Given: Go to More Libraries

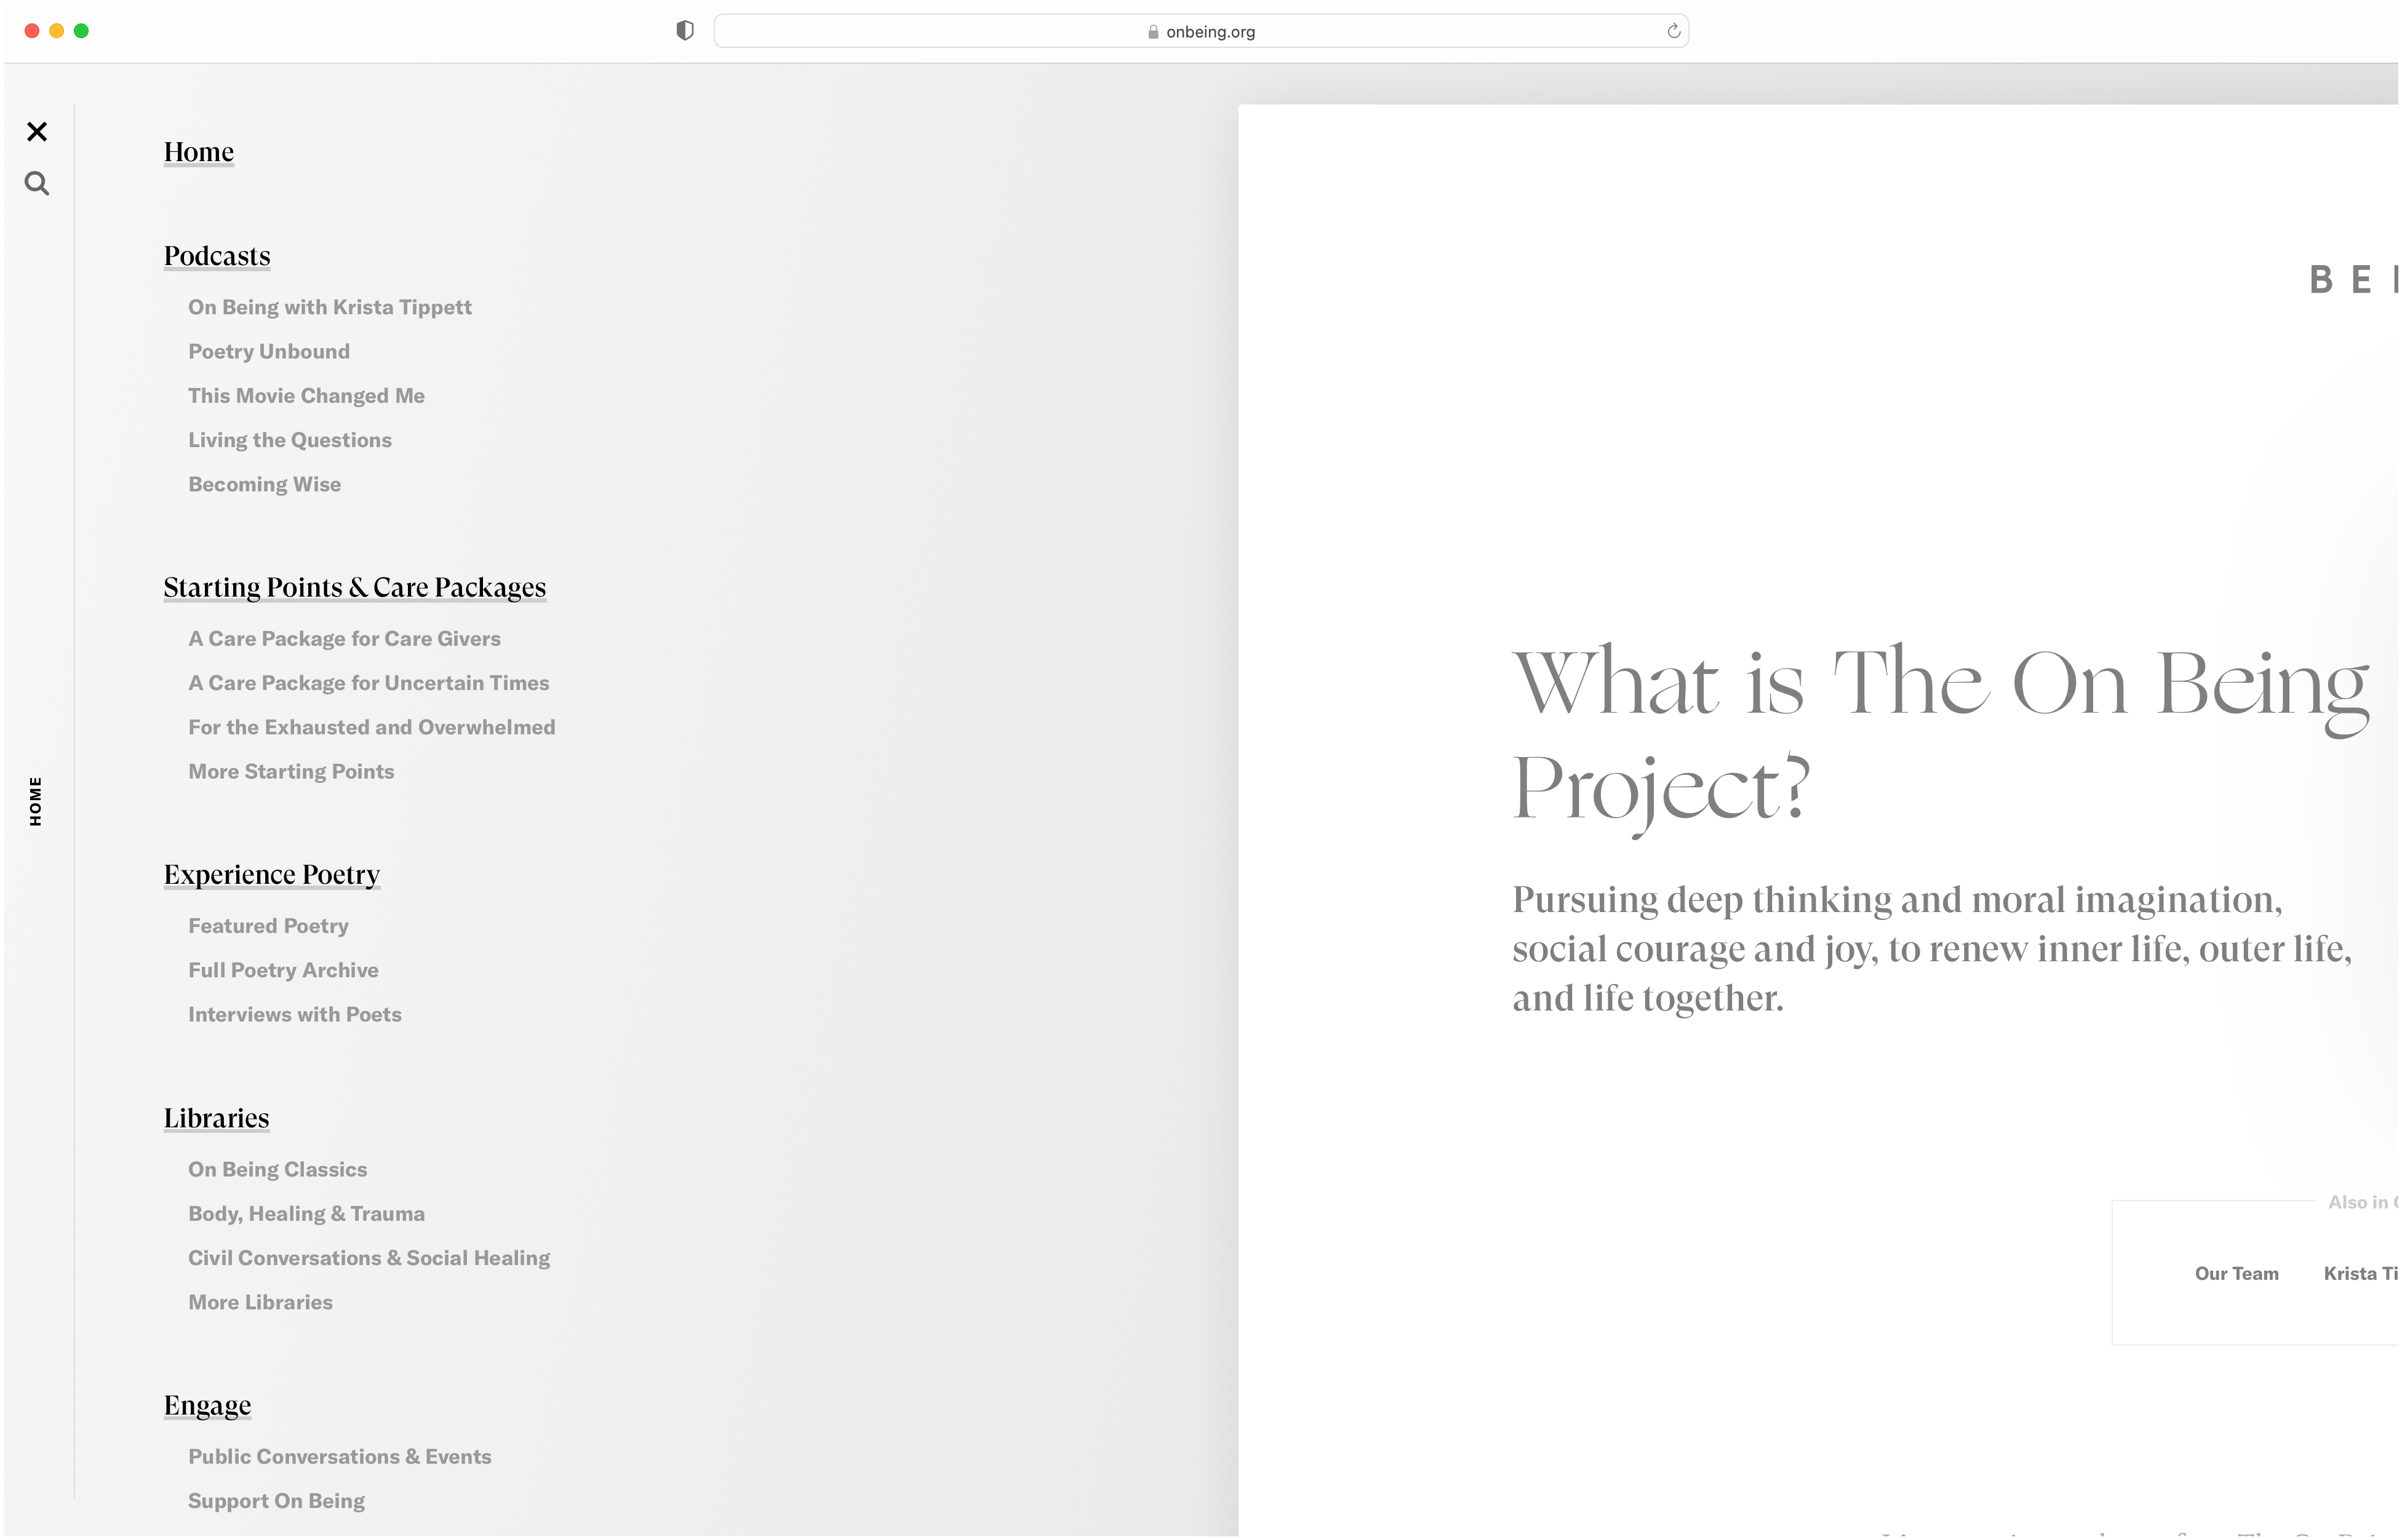Looking at the screenshot, I should (261, 1303).
